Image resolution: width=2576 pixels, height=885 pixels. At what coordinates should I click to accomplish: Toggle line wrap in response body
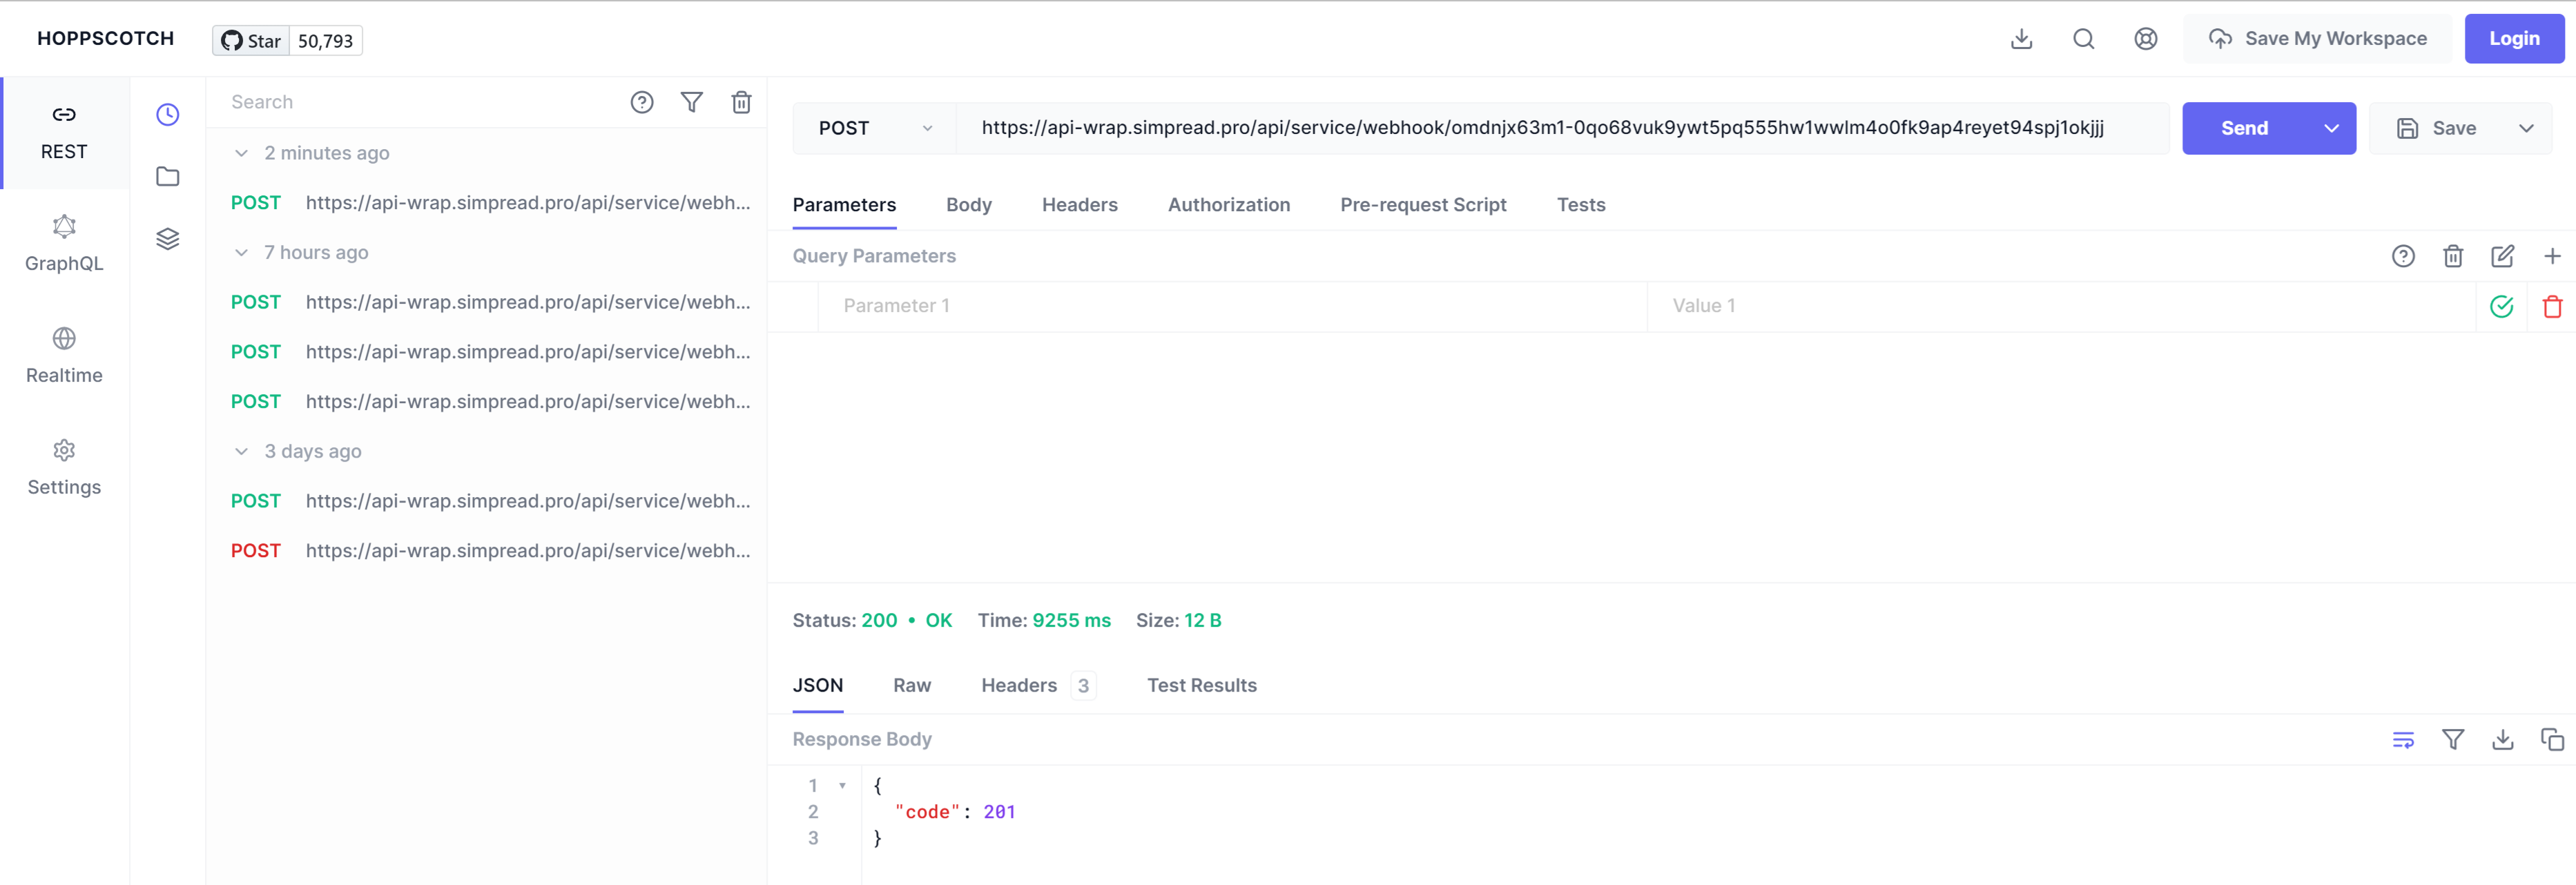(x=2403, y=740)
